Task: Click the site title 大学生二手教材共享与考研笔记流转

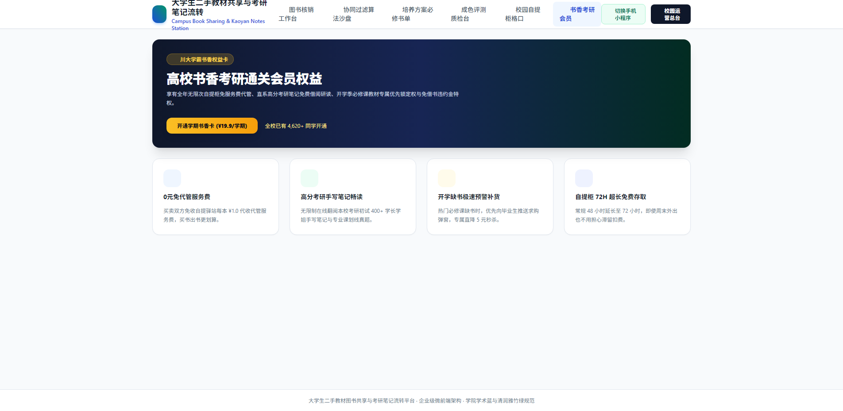Action: (220, 7)
